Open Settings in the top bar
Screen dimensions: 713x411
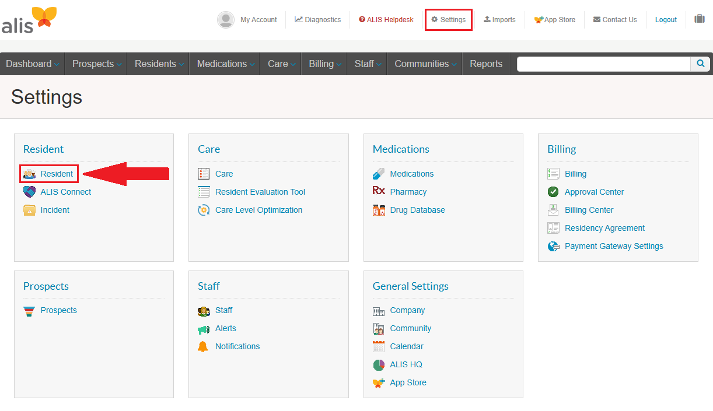coord(448,20)
